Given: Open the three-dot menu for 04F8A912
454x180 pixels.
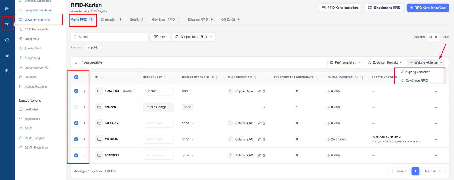Looking at the screenshot, I should point(436,123).
